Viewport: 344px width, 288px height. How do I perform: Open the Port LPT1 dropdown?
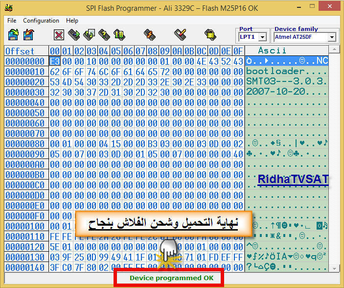coord(262,37)
